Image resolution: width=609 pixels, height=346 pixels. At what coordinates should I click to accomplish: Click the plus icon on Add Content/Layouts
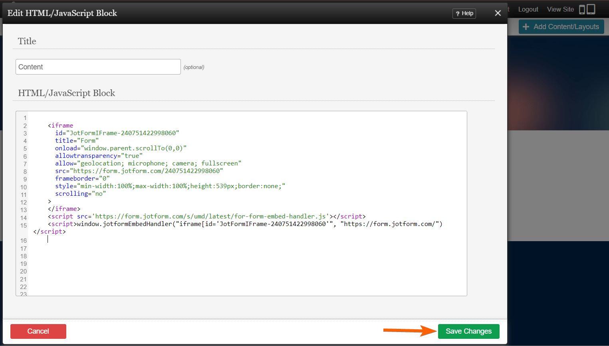point(526,27)
